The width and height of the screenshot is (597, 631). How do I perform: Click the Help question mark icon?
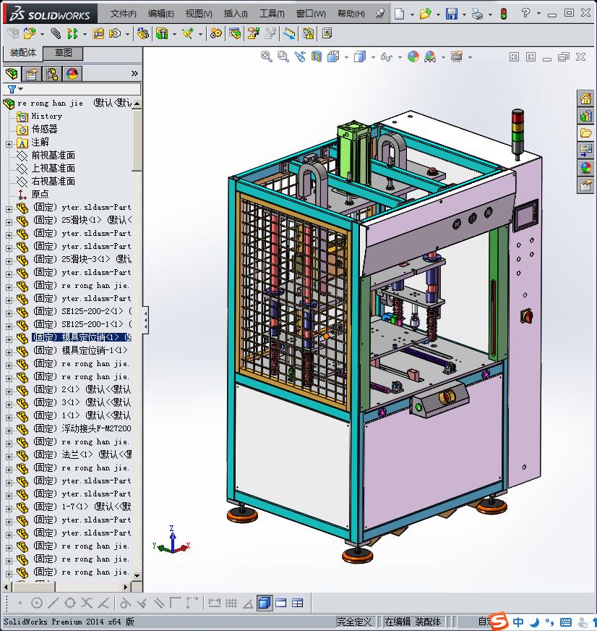525,13
